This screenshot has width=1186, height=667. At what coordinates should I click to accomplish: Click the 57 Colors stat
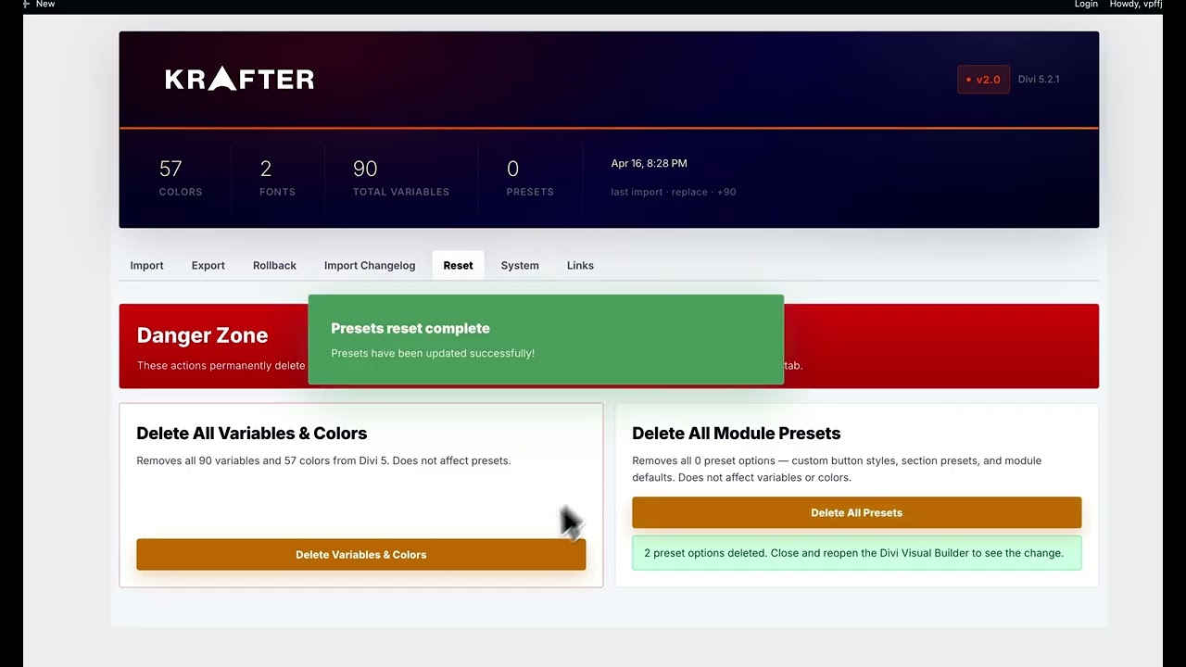click(x=181, y=178)
